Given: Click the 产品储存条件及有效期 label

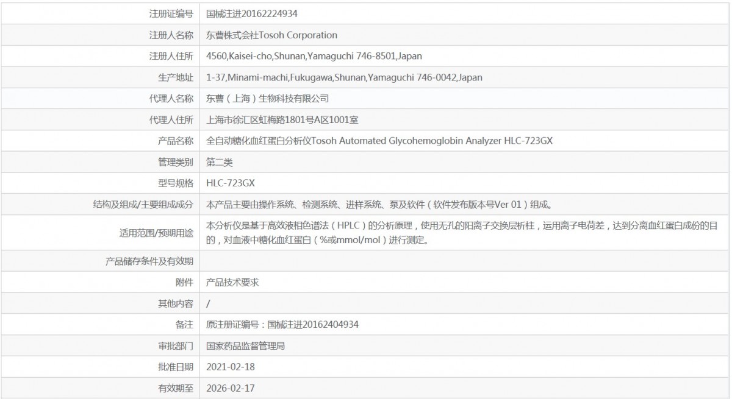Looking at the screenshot, I should tap(149, 261).
